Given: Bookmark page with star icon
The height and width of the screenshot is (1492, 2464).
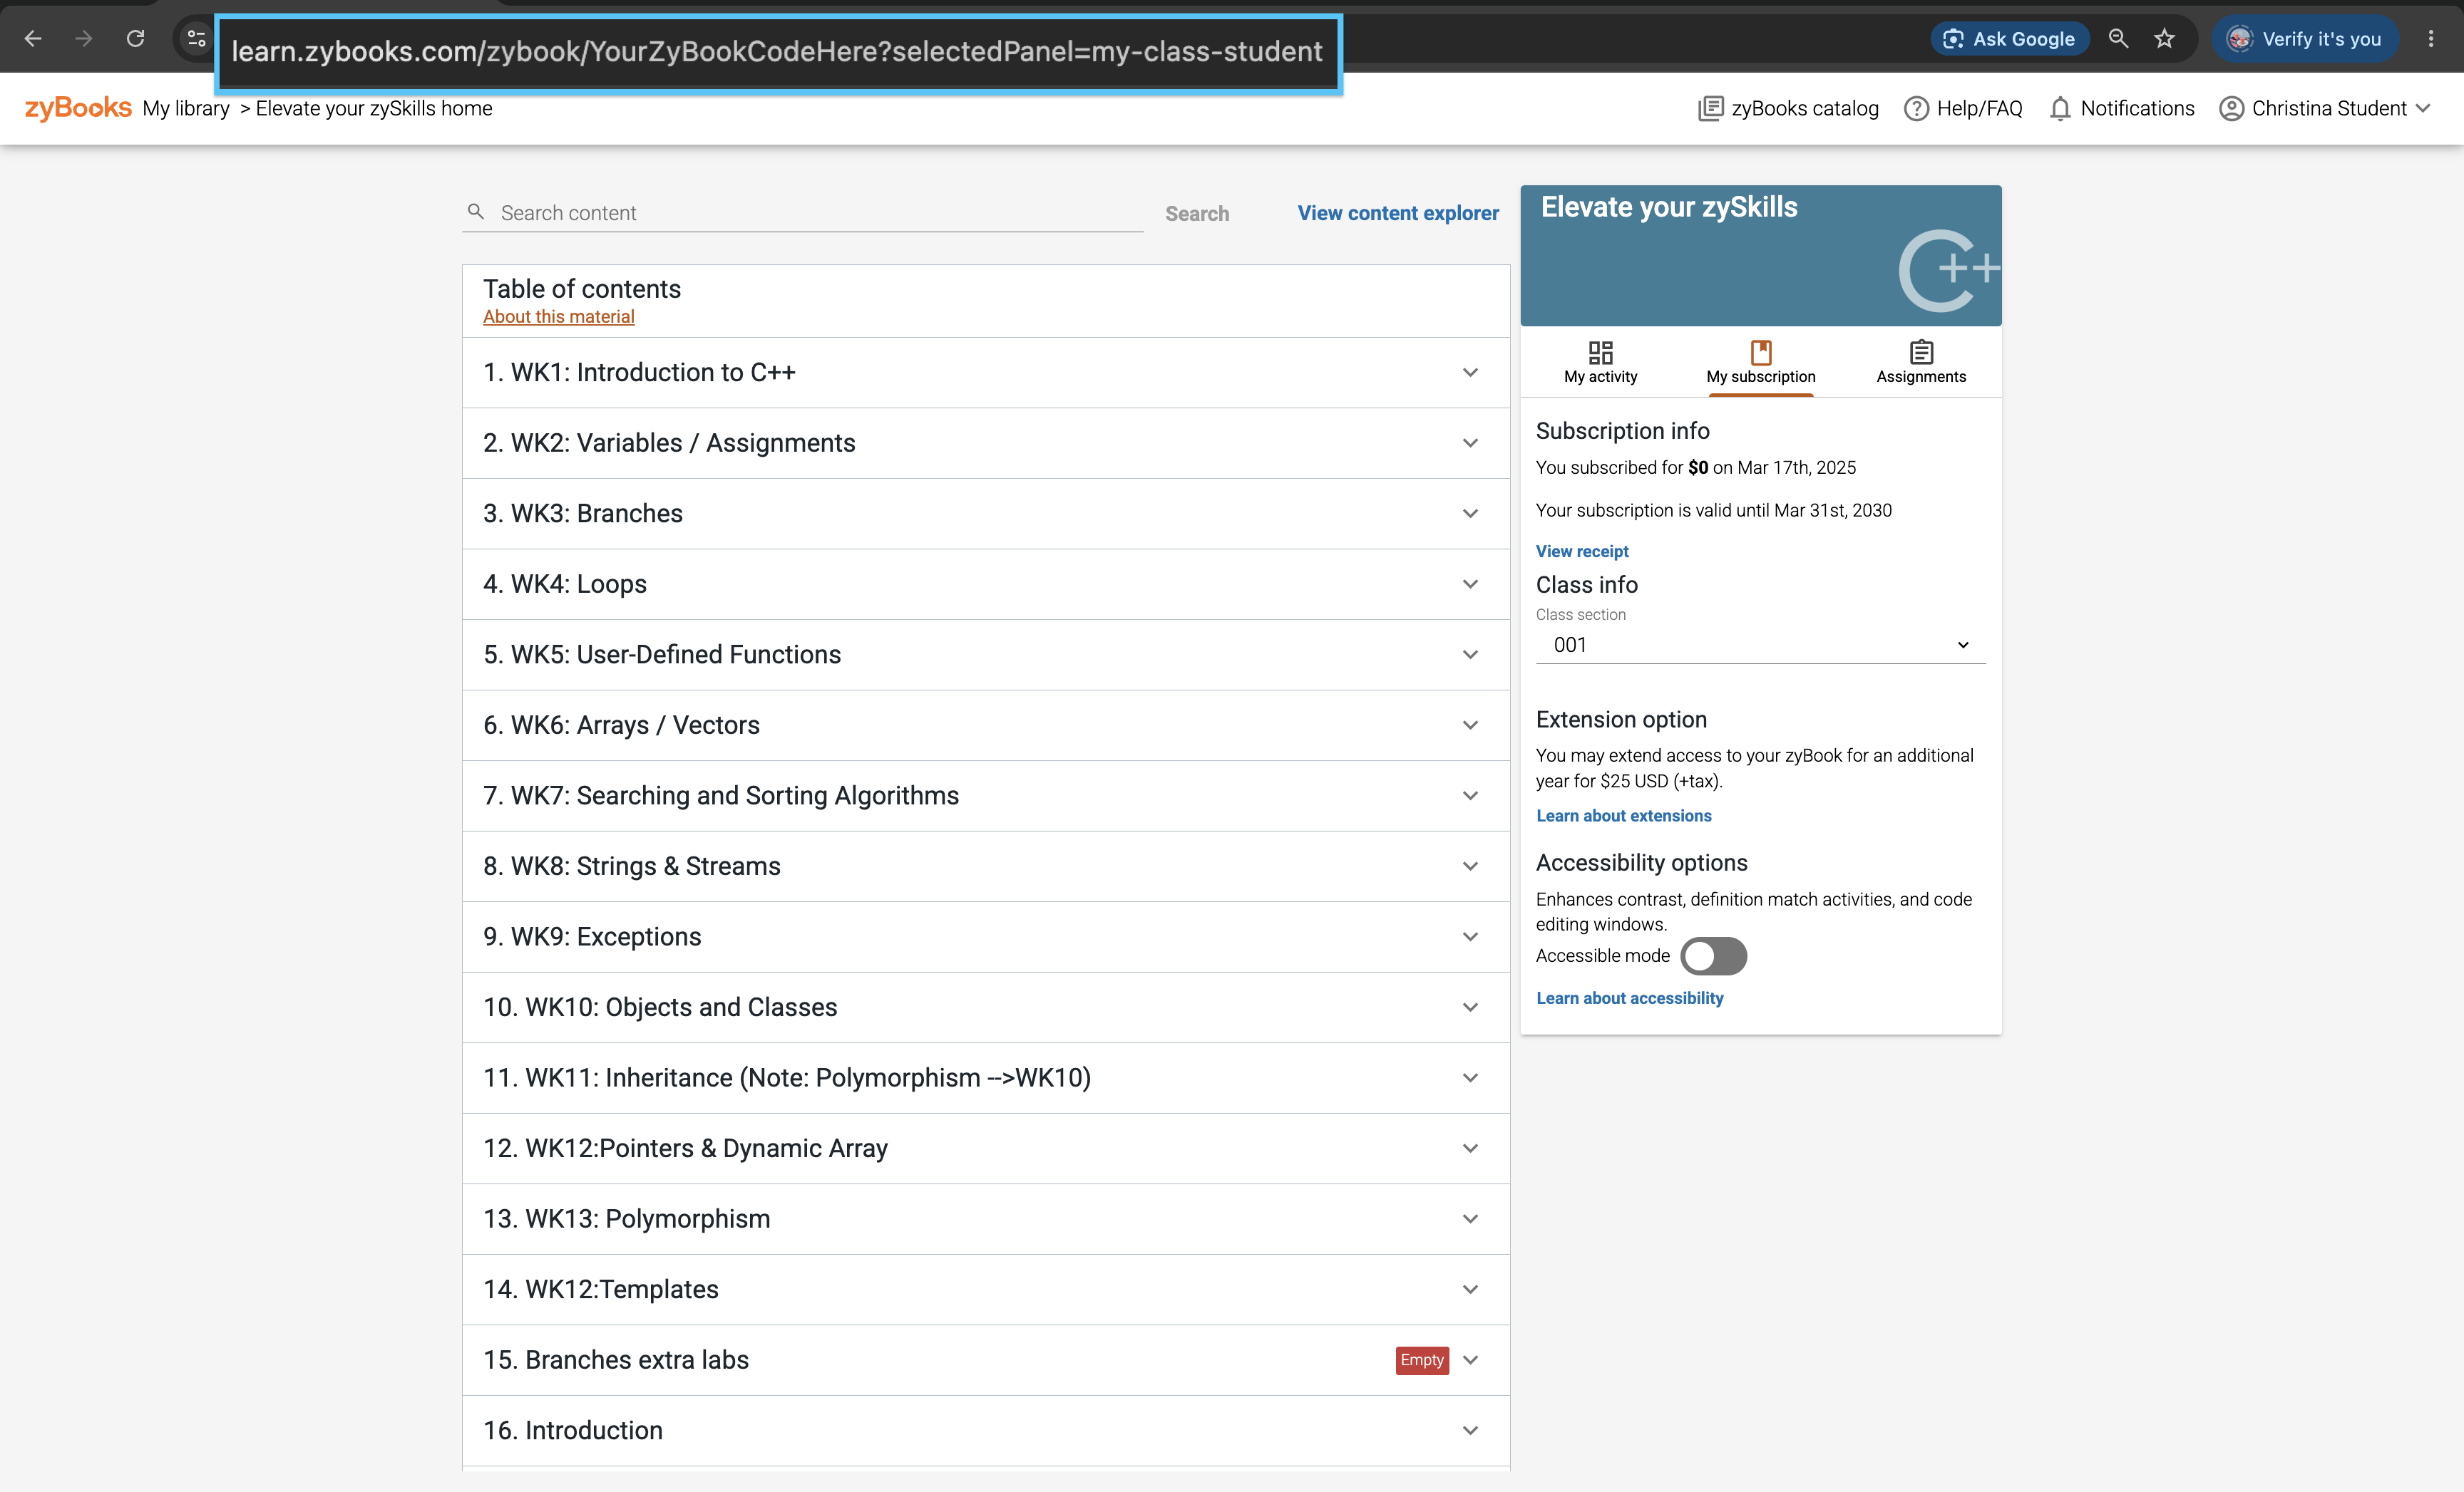Looking at the screenshot, I should (2164, 38).
